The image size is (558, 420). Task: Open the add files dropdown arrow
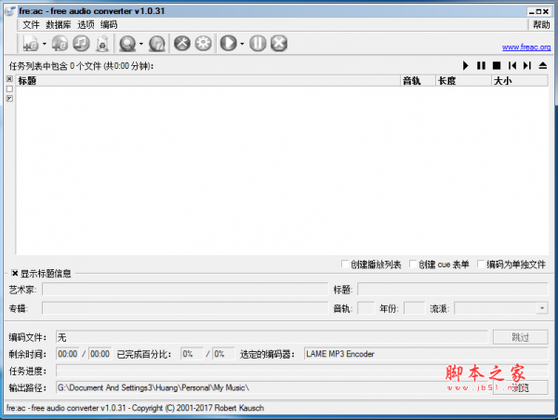45,44
